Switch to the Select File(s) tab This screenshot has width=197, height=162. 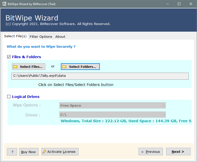pos(15,36)
